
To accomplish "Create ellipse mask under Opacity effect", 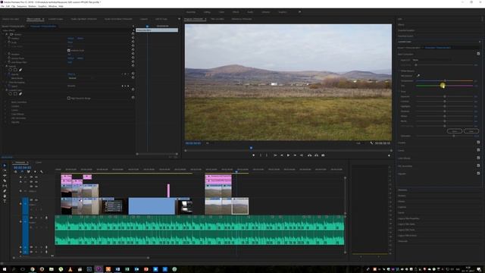I will tap(10, 70).
